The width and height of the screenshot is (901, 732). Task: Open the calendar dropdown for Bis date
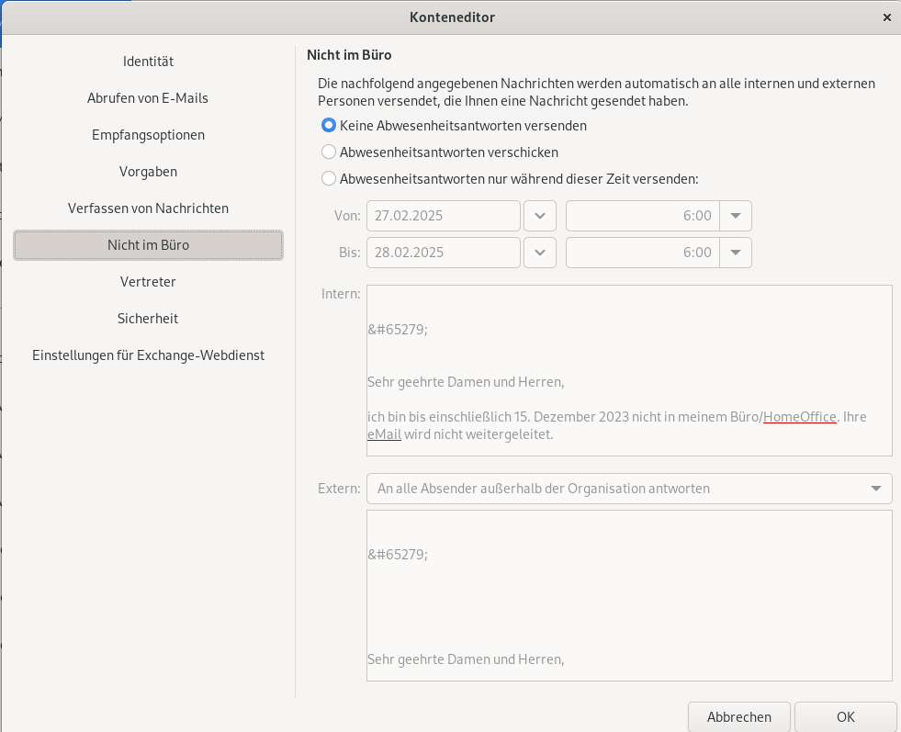click(x=540, y=253)
